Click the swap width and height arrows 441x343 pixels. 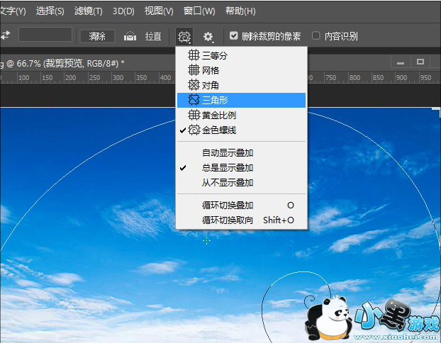point(6,35)
